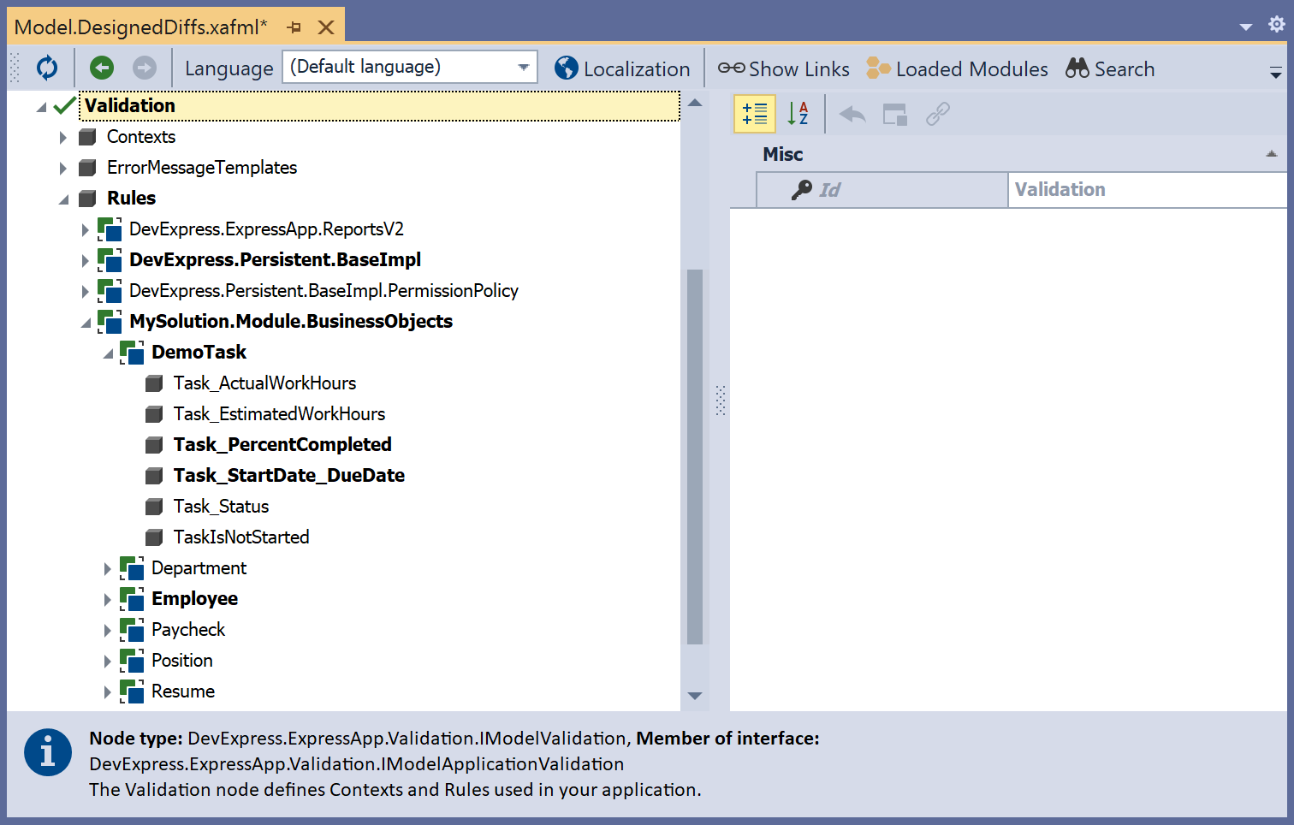Sort properties alphabetically with A-Z icon
Viewport: 1294px width, 825px height.
(798, 114)
